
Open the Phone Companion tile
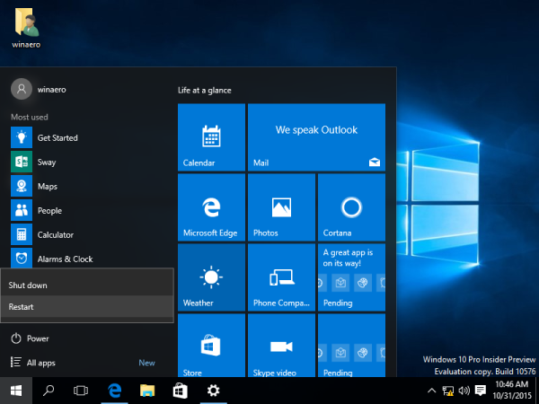[x=281, y=277]
